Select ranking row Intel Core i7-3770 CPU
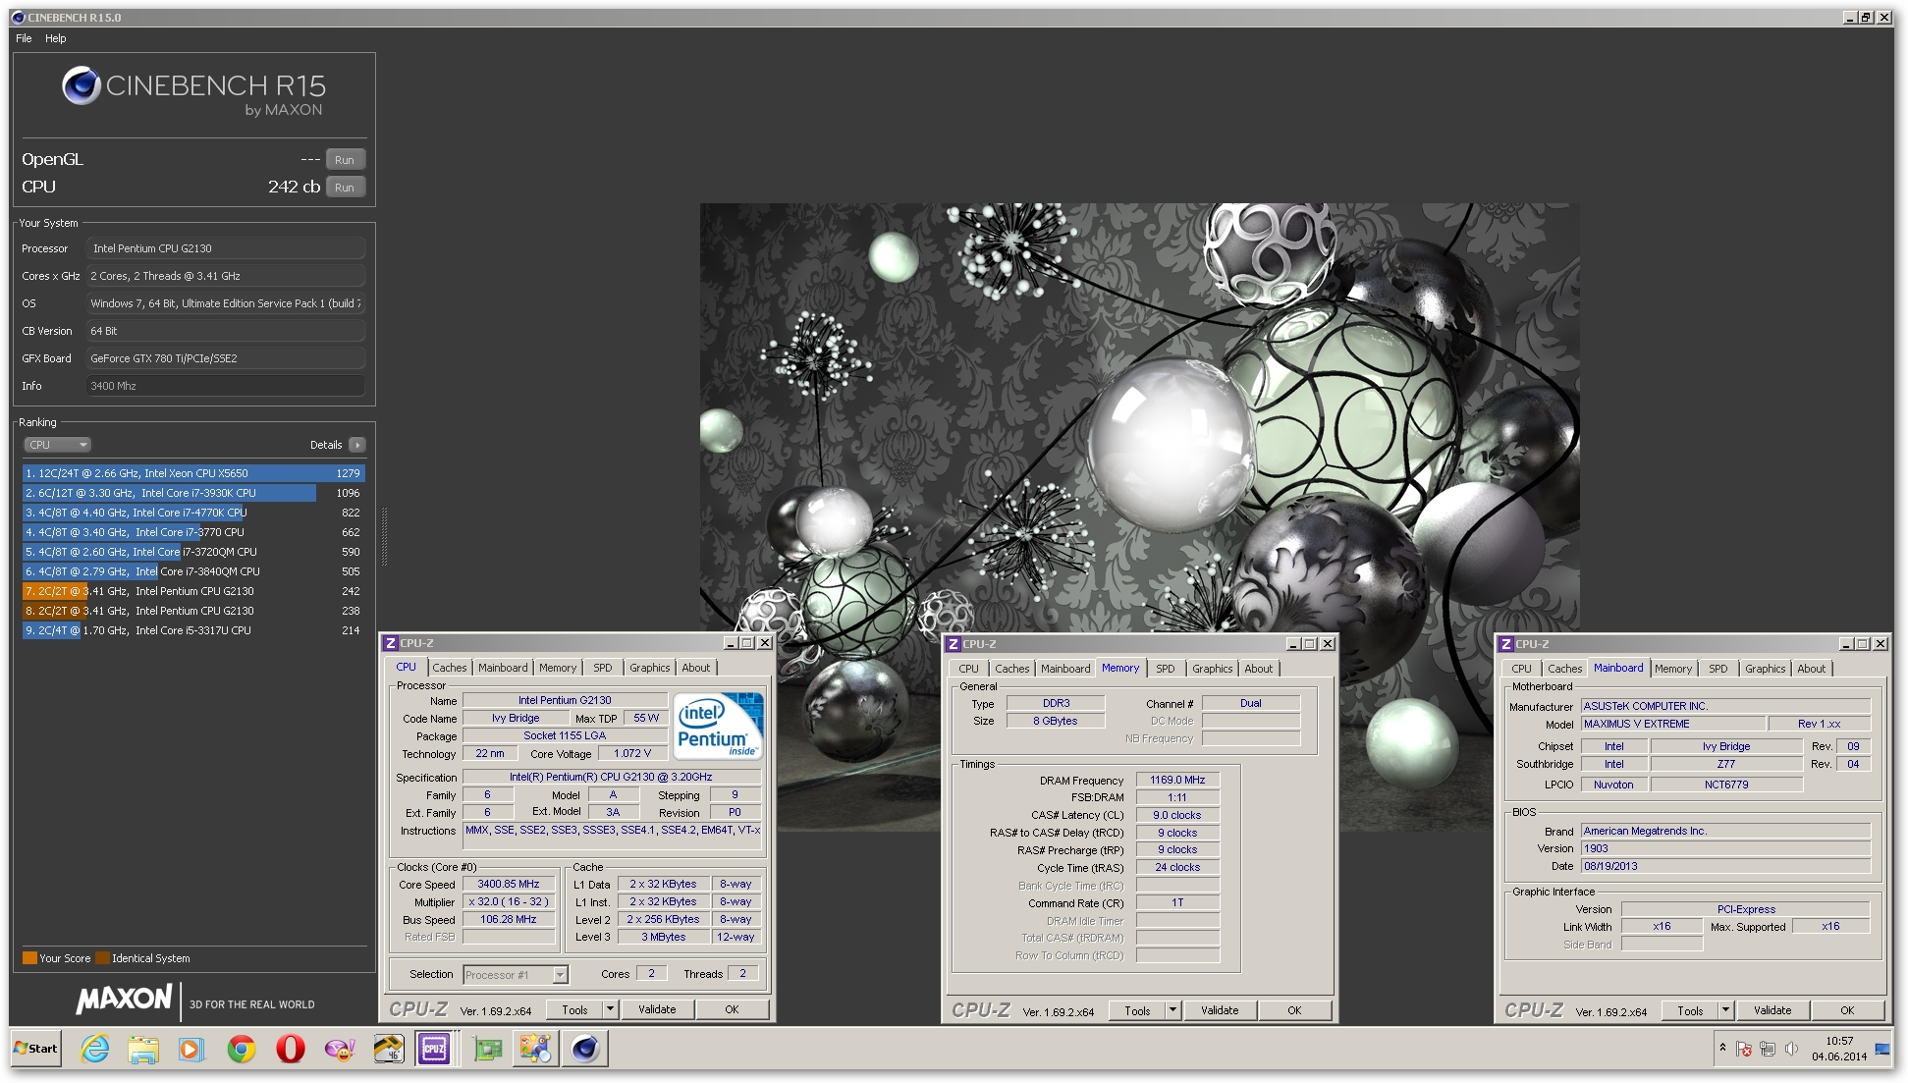 click(x=193, y=532)
